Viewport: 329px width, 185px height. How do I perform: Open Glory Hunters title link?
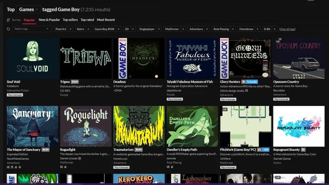230,82
